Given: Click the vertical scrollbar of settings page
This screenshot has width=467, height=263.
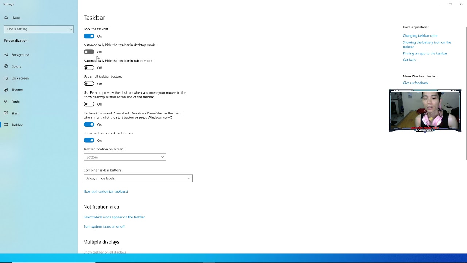Looking at the screenshot, I should tap(466, 93).
